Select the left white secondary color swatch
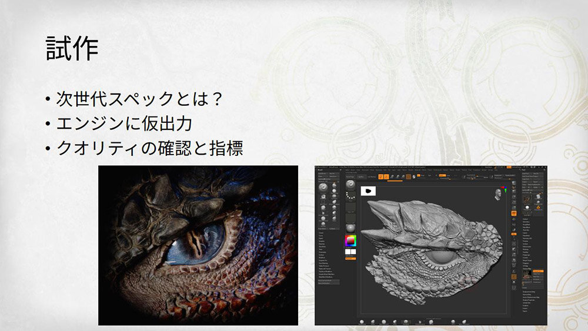This screenshot has width=588, height=331. [x=348, y=252]
